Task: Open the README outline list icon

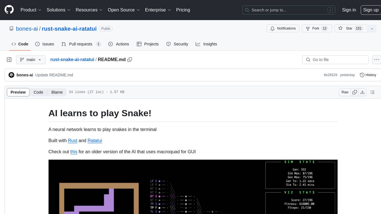Action: pyautogui.click(x=372, y=92)
